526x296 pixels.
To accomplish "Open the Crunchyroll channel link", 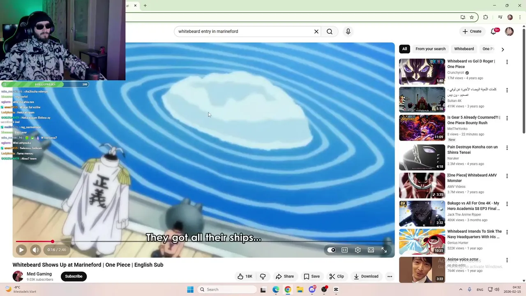I will [x=456, y=73].
